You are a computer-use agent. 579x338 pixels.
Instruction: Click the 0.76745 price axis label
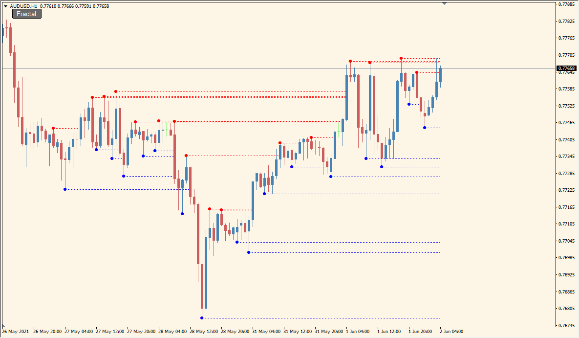pyautogui.click(x=566, y=325)
